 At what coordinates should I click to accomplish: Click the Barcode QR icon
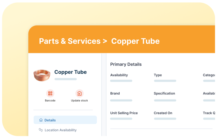click(50, 93)
